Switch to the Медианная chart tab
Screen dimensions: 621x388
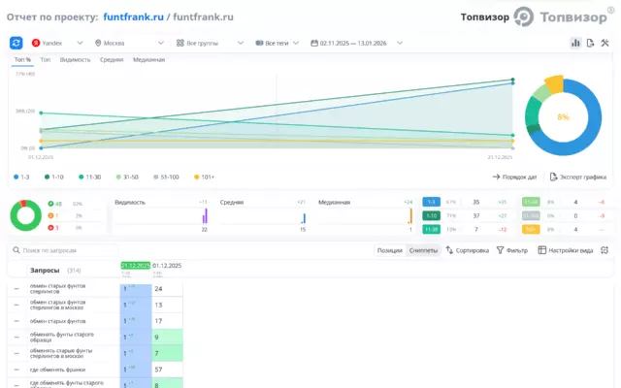148,59
